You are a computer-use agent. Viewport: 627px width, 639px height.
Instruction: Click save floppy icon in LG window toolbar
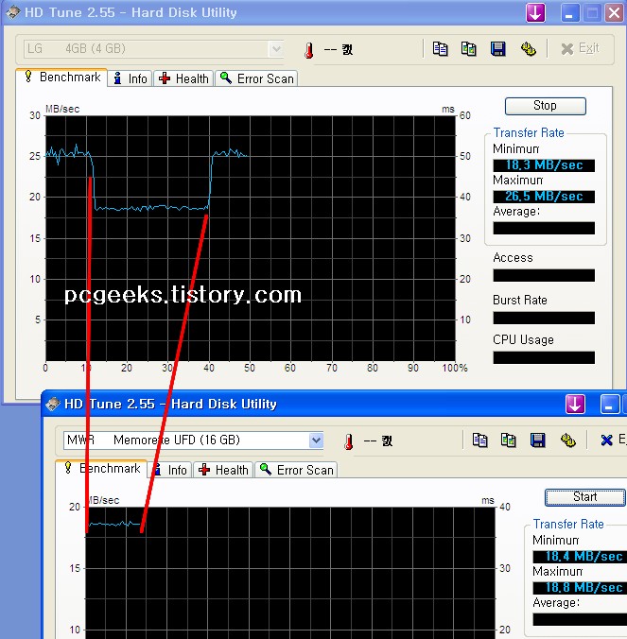point(497,49)
